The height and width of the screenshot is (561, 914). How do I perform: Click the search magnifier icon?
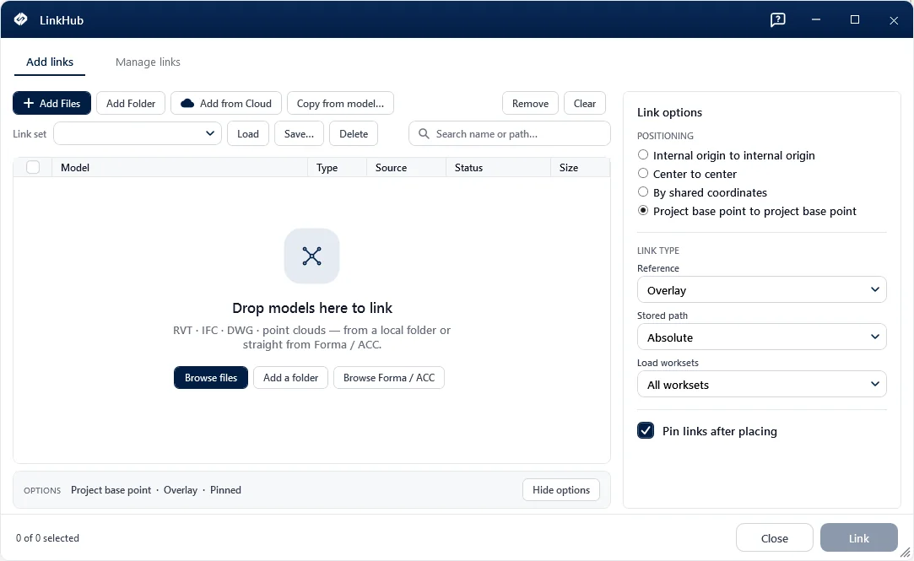pos(424,134)
